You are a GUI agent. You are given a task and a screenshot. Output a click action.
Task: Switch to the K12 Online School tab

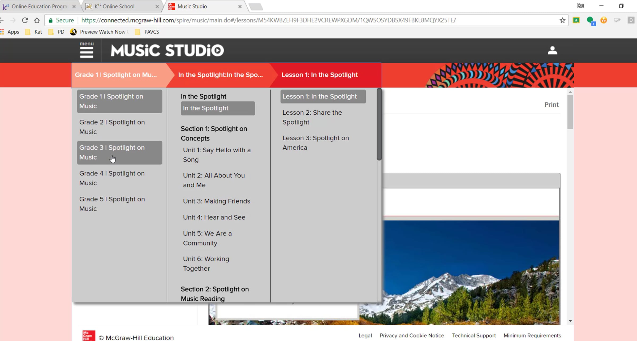point(122,6)
